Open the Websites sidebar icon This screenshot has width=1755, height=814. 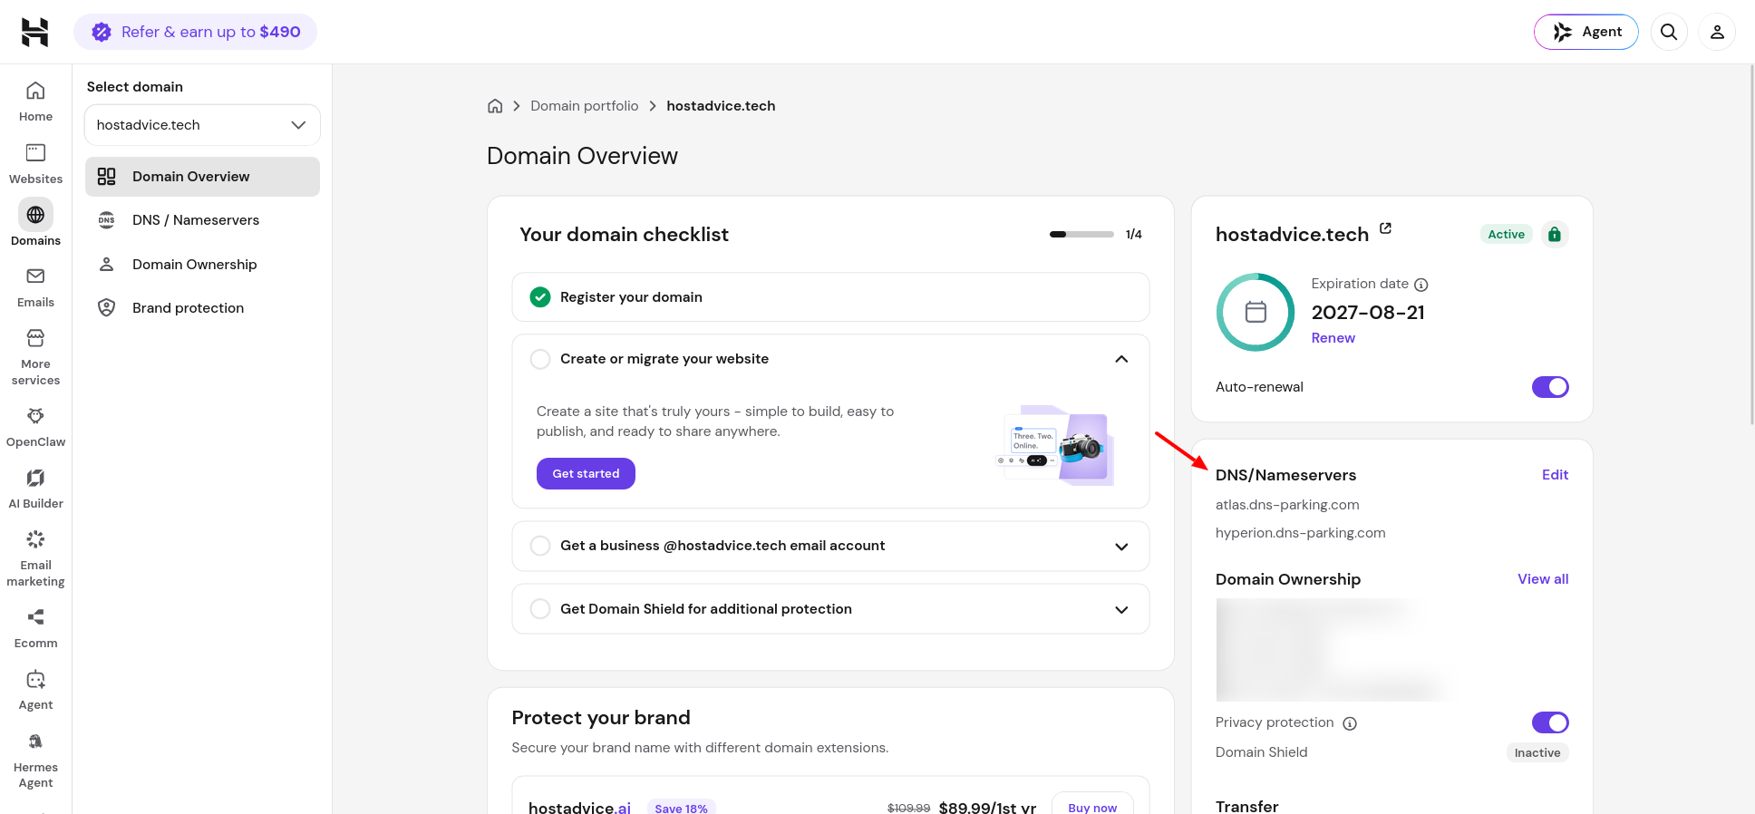(35, 152)
